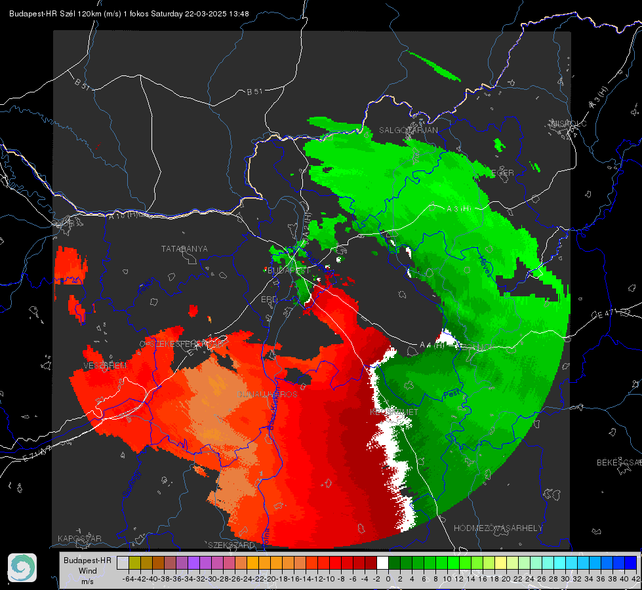Click the BEKESCSABA city label
This screenshot has width=642, height=590.
(x=619, y=463)
